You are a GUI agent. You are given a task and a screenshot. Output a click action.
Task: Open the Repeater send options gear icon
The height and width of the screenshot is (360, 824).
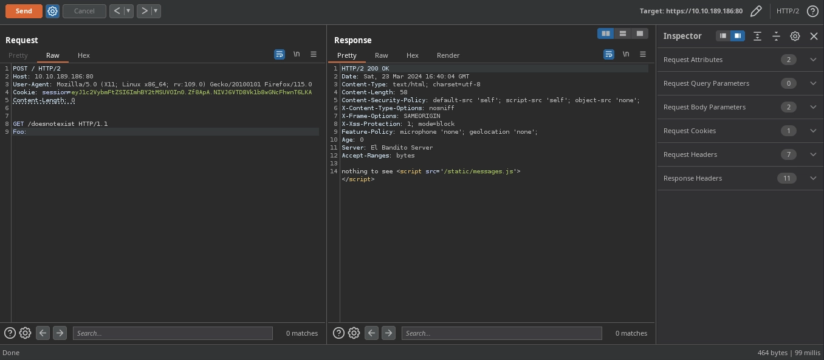click(52, 11)
